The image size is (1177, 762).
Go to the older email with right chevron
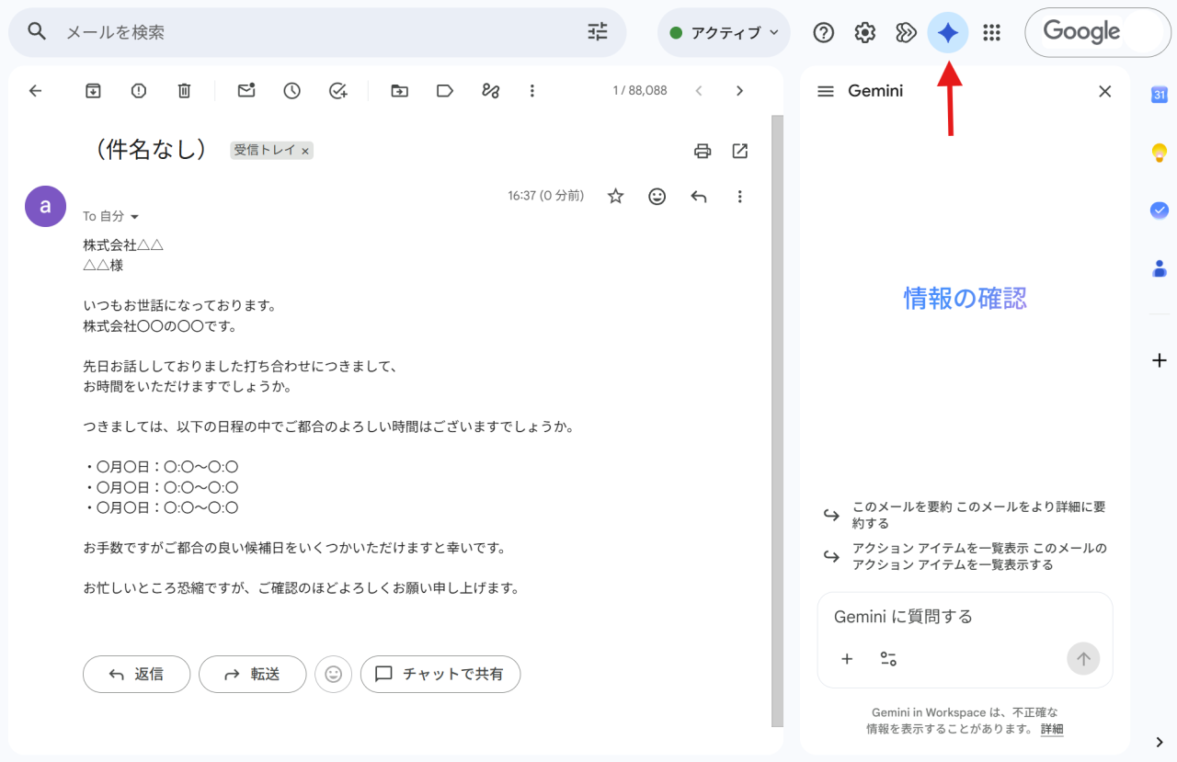[x=739, y=90]
